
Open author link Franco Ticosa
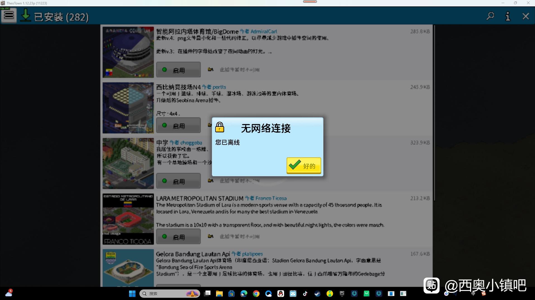tap(271, 198)
